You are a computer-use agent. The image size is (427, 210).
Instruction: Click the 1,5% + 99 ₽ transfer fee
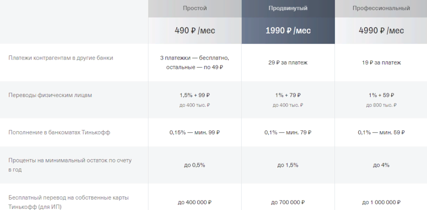click(194, 95)
